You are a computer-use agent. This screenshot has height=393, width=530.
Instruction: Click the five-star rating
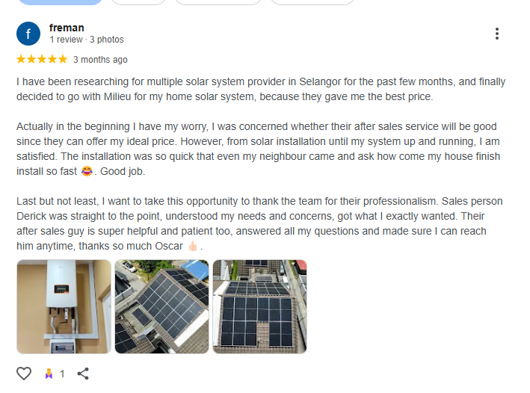pyautogui.click(x=42, y=60)
